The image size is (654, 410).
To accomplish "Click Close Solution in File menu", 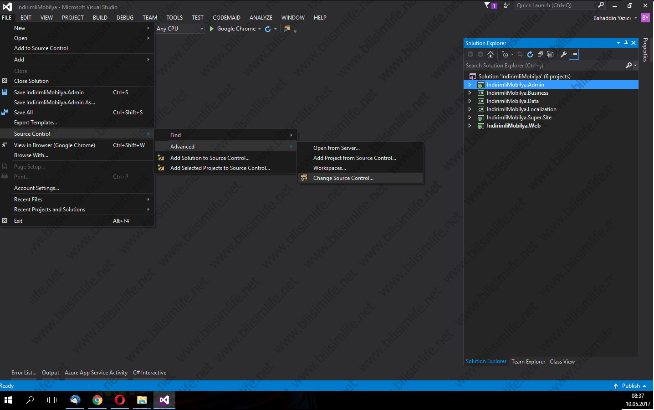I will [77, 81].
